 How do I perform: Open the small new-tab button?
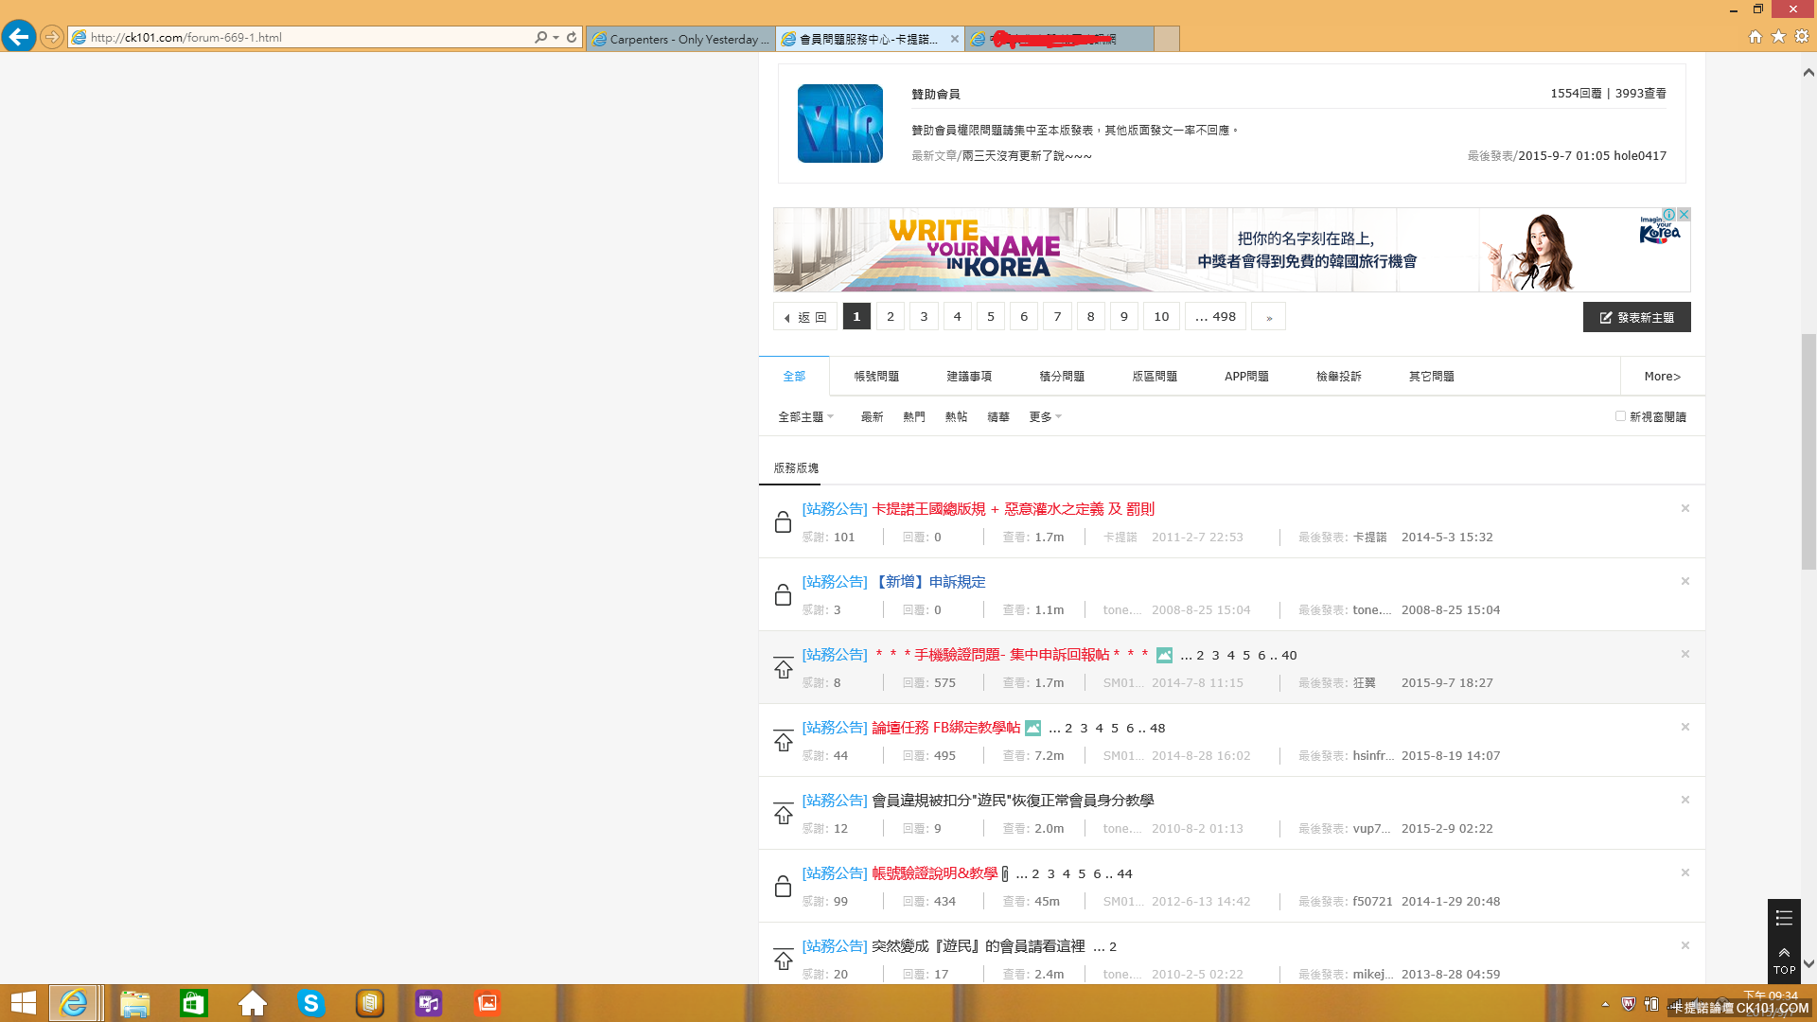[1167, 39]
